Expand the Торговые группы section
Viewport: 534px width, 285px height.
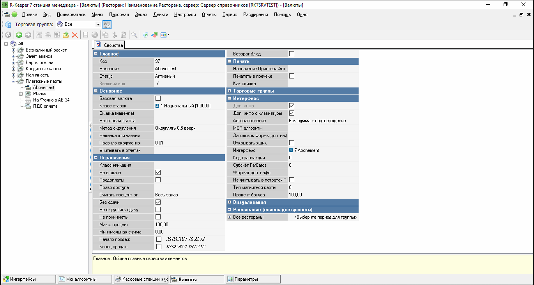point(230,91)
